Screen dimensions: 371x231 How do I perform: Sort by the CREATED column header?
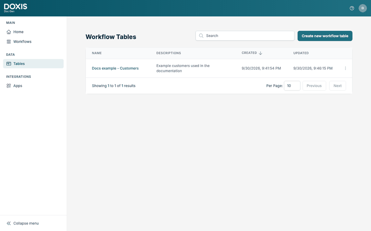pos(249,53)
